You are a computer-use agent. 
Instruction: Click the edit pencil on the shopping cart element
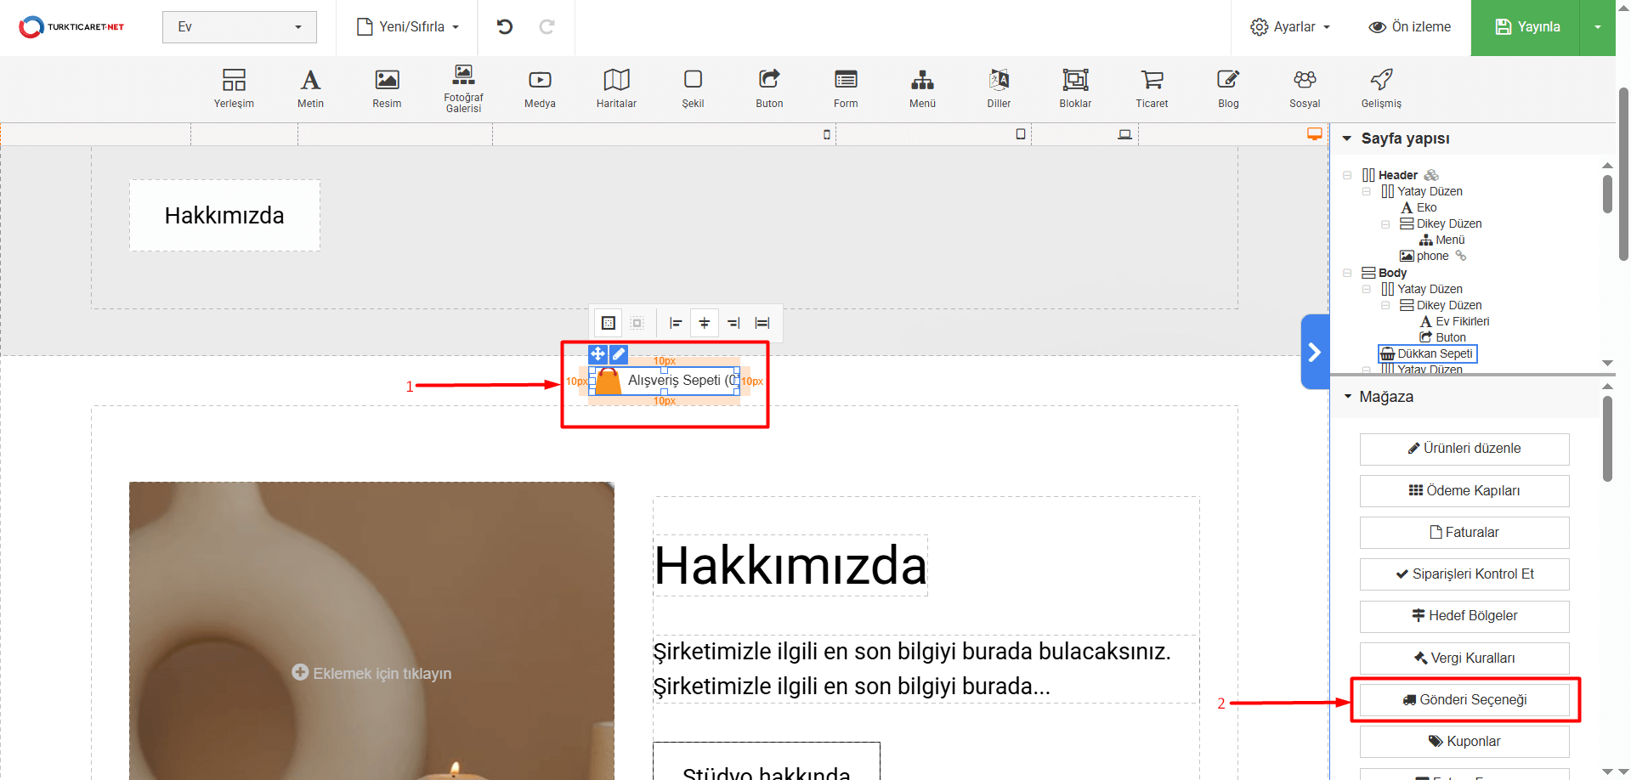pos(619,354)
